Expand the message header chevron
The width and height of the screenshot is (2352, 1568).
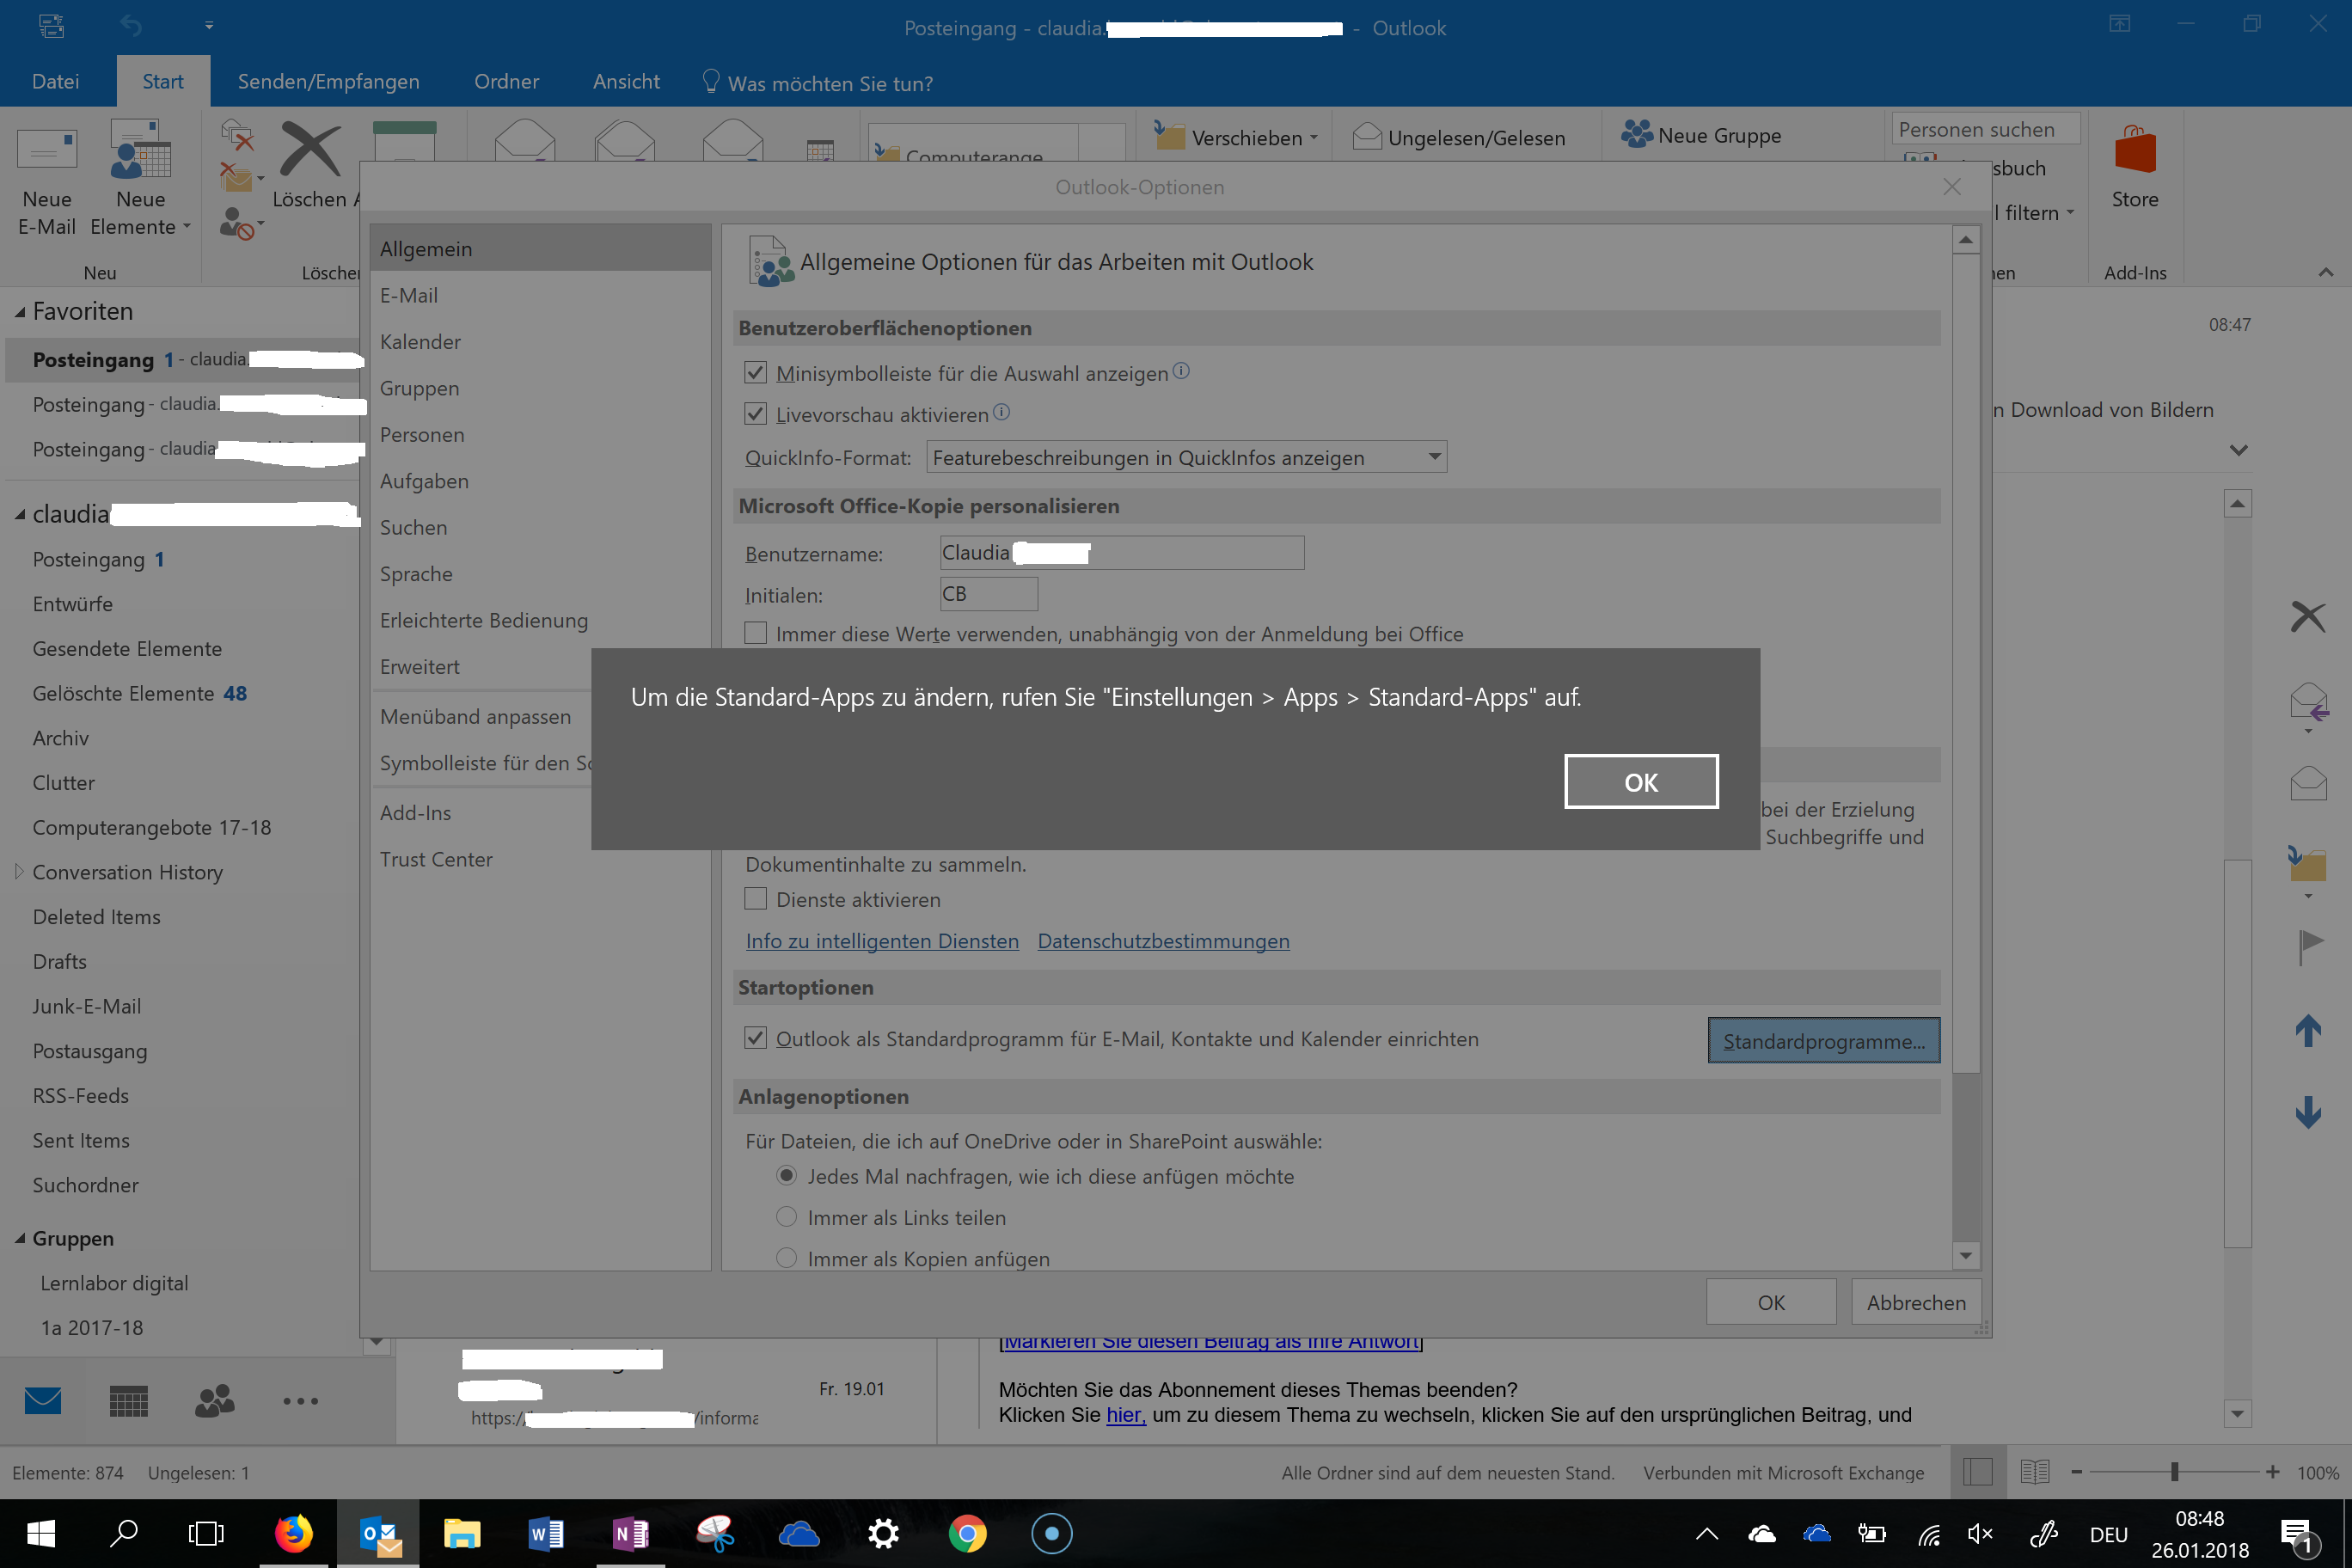click(x=2238, y=451)
